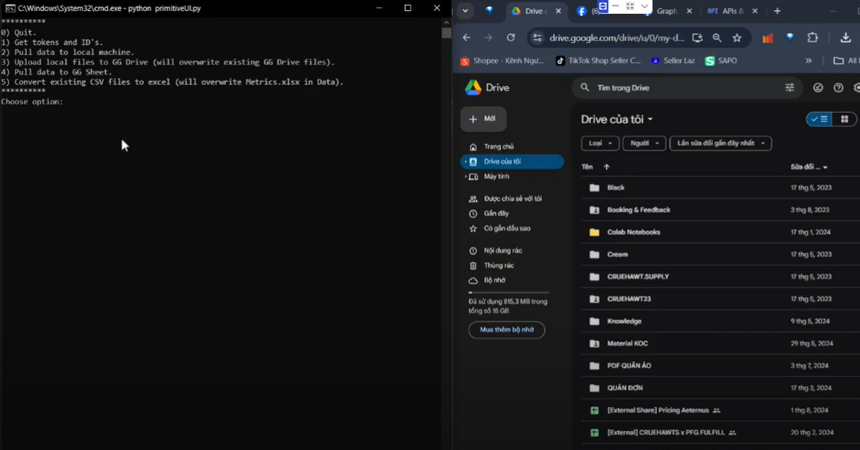Open new browser tab with plus

(x=777, y=11)
